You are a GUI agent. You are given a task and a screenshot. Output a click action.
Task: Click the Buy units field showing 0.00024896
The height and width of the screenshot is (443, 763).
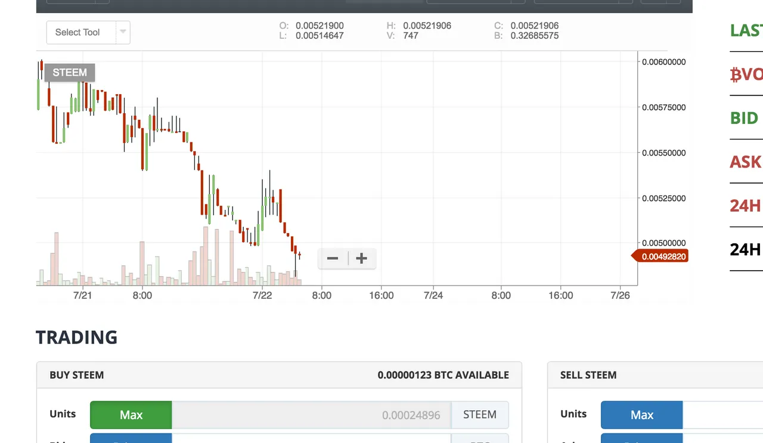(x=311, y=415)
